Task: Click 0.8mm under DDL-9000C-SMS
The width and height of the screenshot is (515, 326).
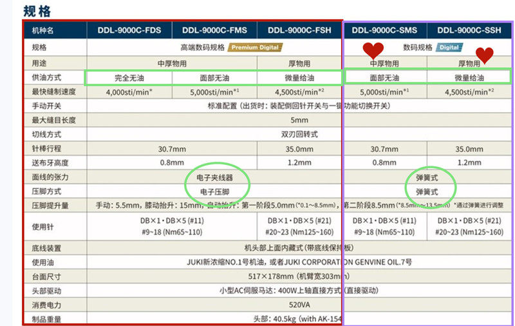Action: pyautogui.click(x=384, y=162)
